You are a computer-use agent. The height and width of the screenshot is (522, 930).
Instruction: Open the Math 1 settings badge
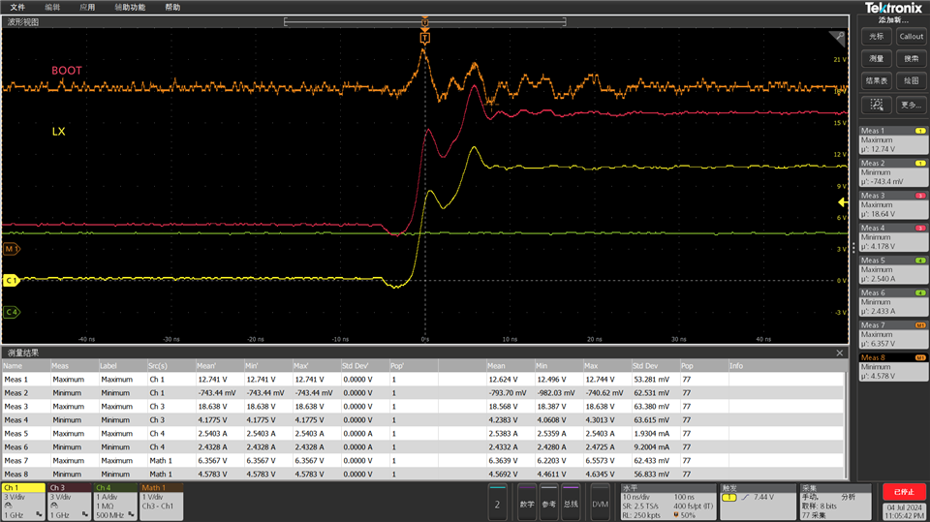click(x=162, y=502)
